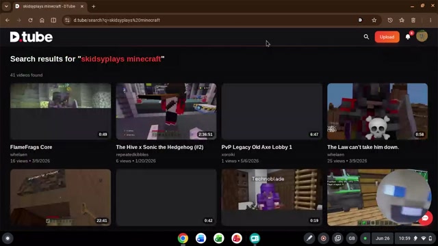Open The Law can't take him down thumbnail

point(377,111)
